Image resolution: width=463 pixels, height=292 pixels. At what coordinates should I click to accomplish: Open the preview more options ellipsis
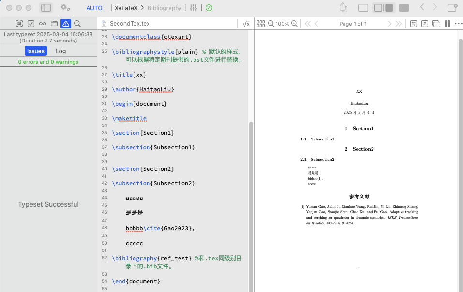tap(459, 24)
